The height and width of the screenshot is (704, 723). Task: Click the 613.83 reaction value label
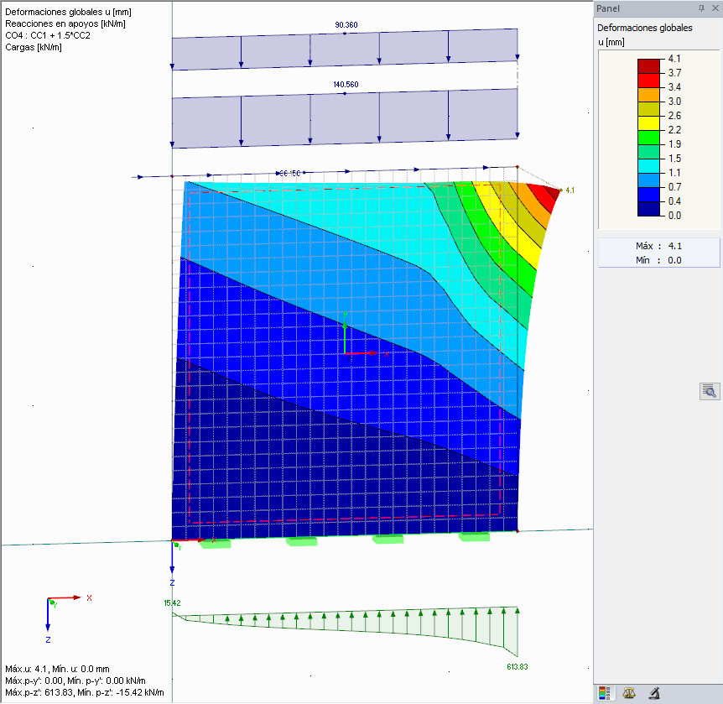click(x=517, y=666)
